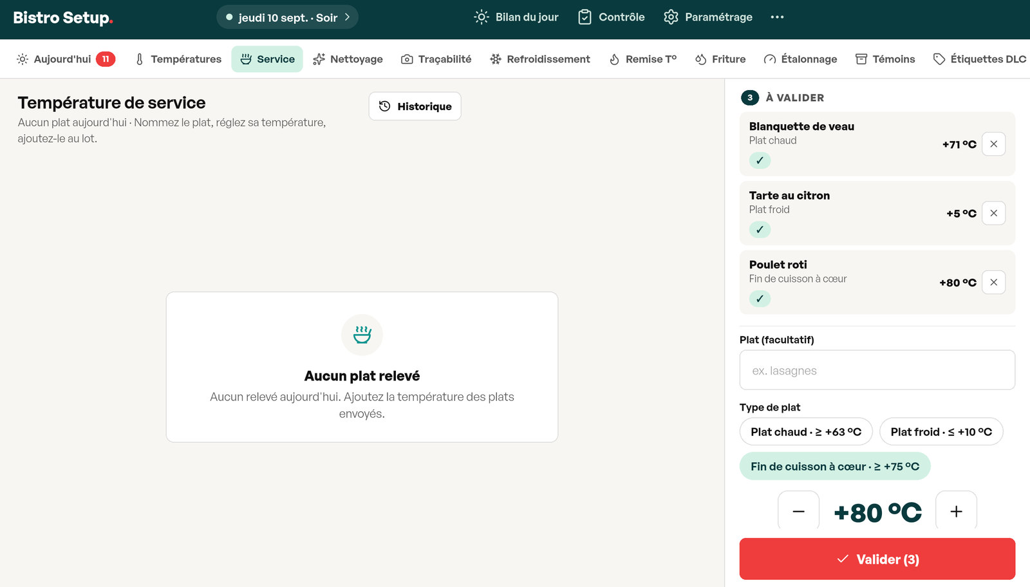Increase temperature with the plus button

point(956,511)
